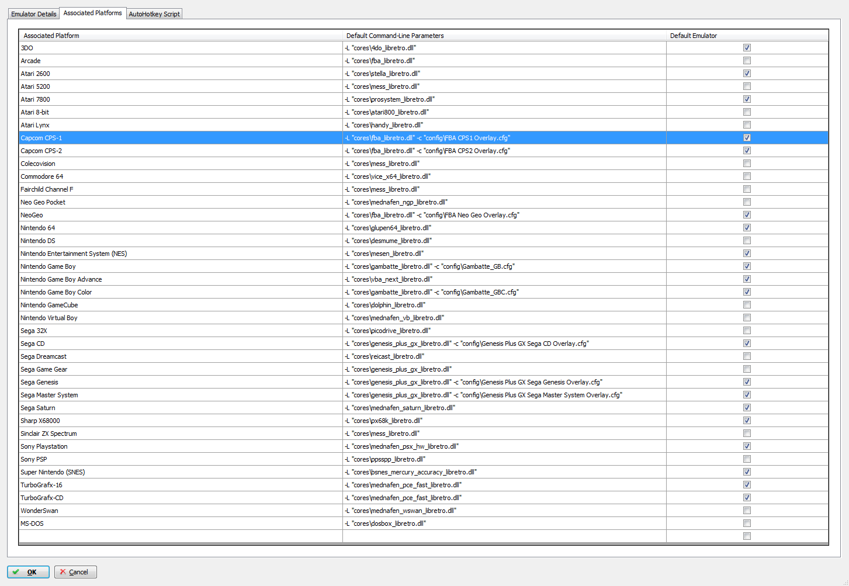Click the Neo Geo Pocket platform cell
The height and width of the screenshot is (586, 849).
click(181, 202)
